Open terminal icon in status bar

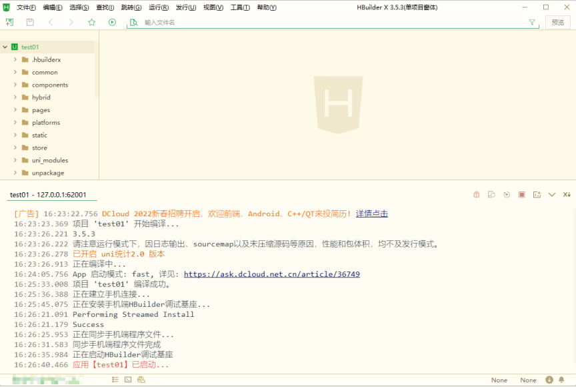pyautogui.click(x=128, y=380)
